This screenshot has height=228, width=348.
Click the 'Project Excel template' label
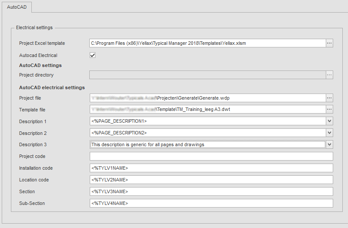coord(42,43)
